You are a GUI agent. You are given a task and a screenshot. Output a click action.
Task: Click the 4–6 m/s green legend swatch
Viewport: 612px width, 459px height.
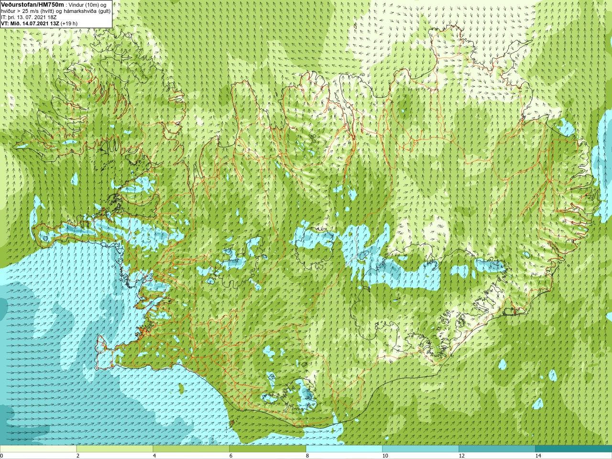[x=191, y=449]
